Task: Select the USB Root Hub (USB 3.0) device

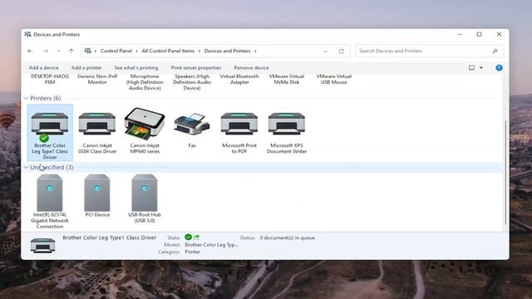Action: click(x=145, y=199)
